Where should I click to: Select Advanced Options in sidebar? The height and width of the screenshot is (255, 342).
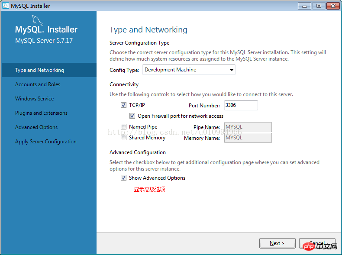(x=49, y=127)
